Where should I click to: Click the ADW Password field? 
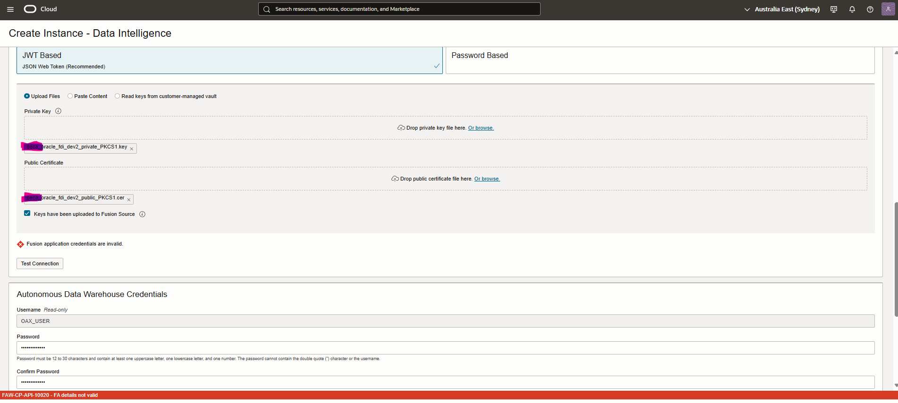pyautogui.click(x=446, y=348)
